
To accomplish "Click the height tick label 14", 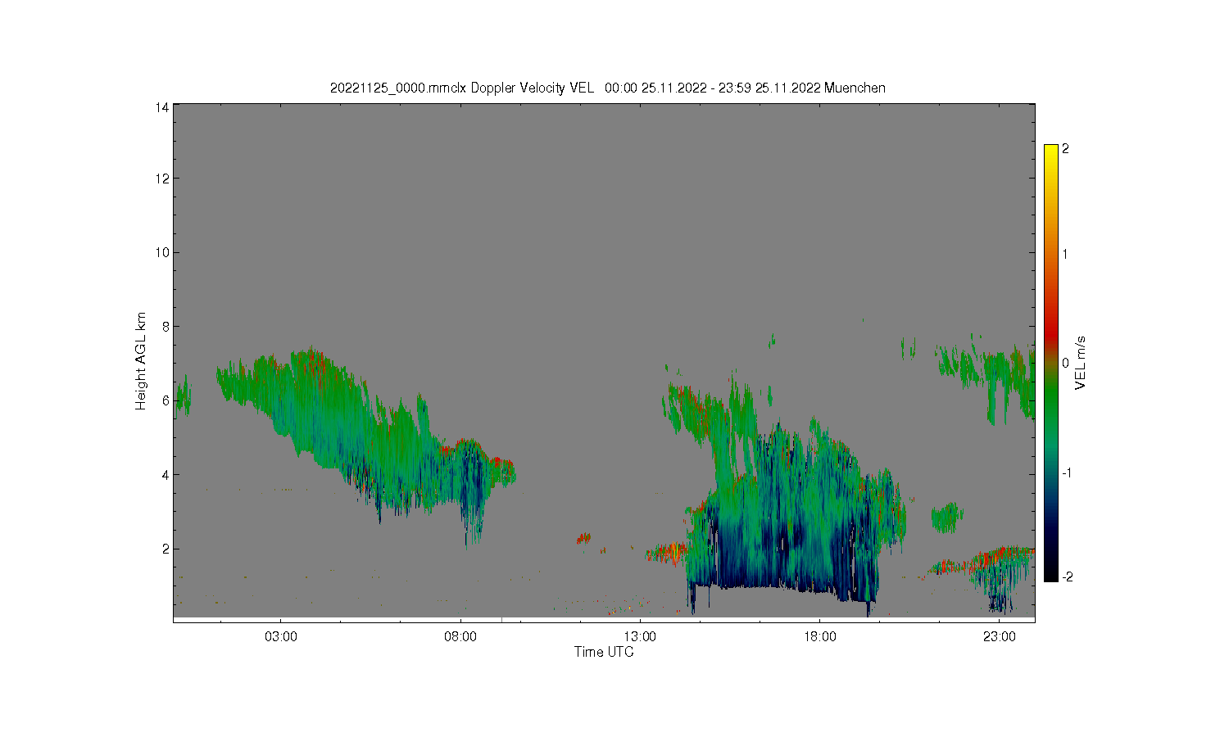I will (161, 106).
